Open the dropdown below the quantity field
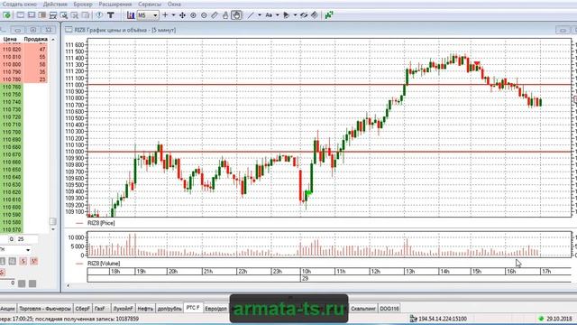 [28, 250]
